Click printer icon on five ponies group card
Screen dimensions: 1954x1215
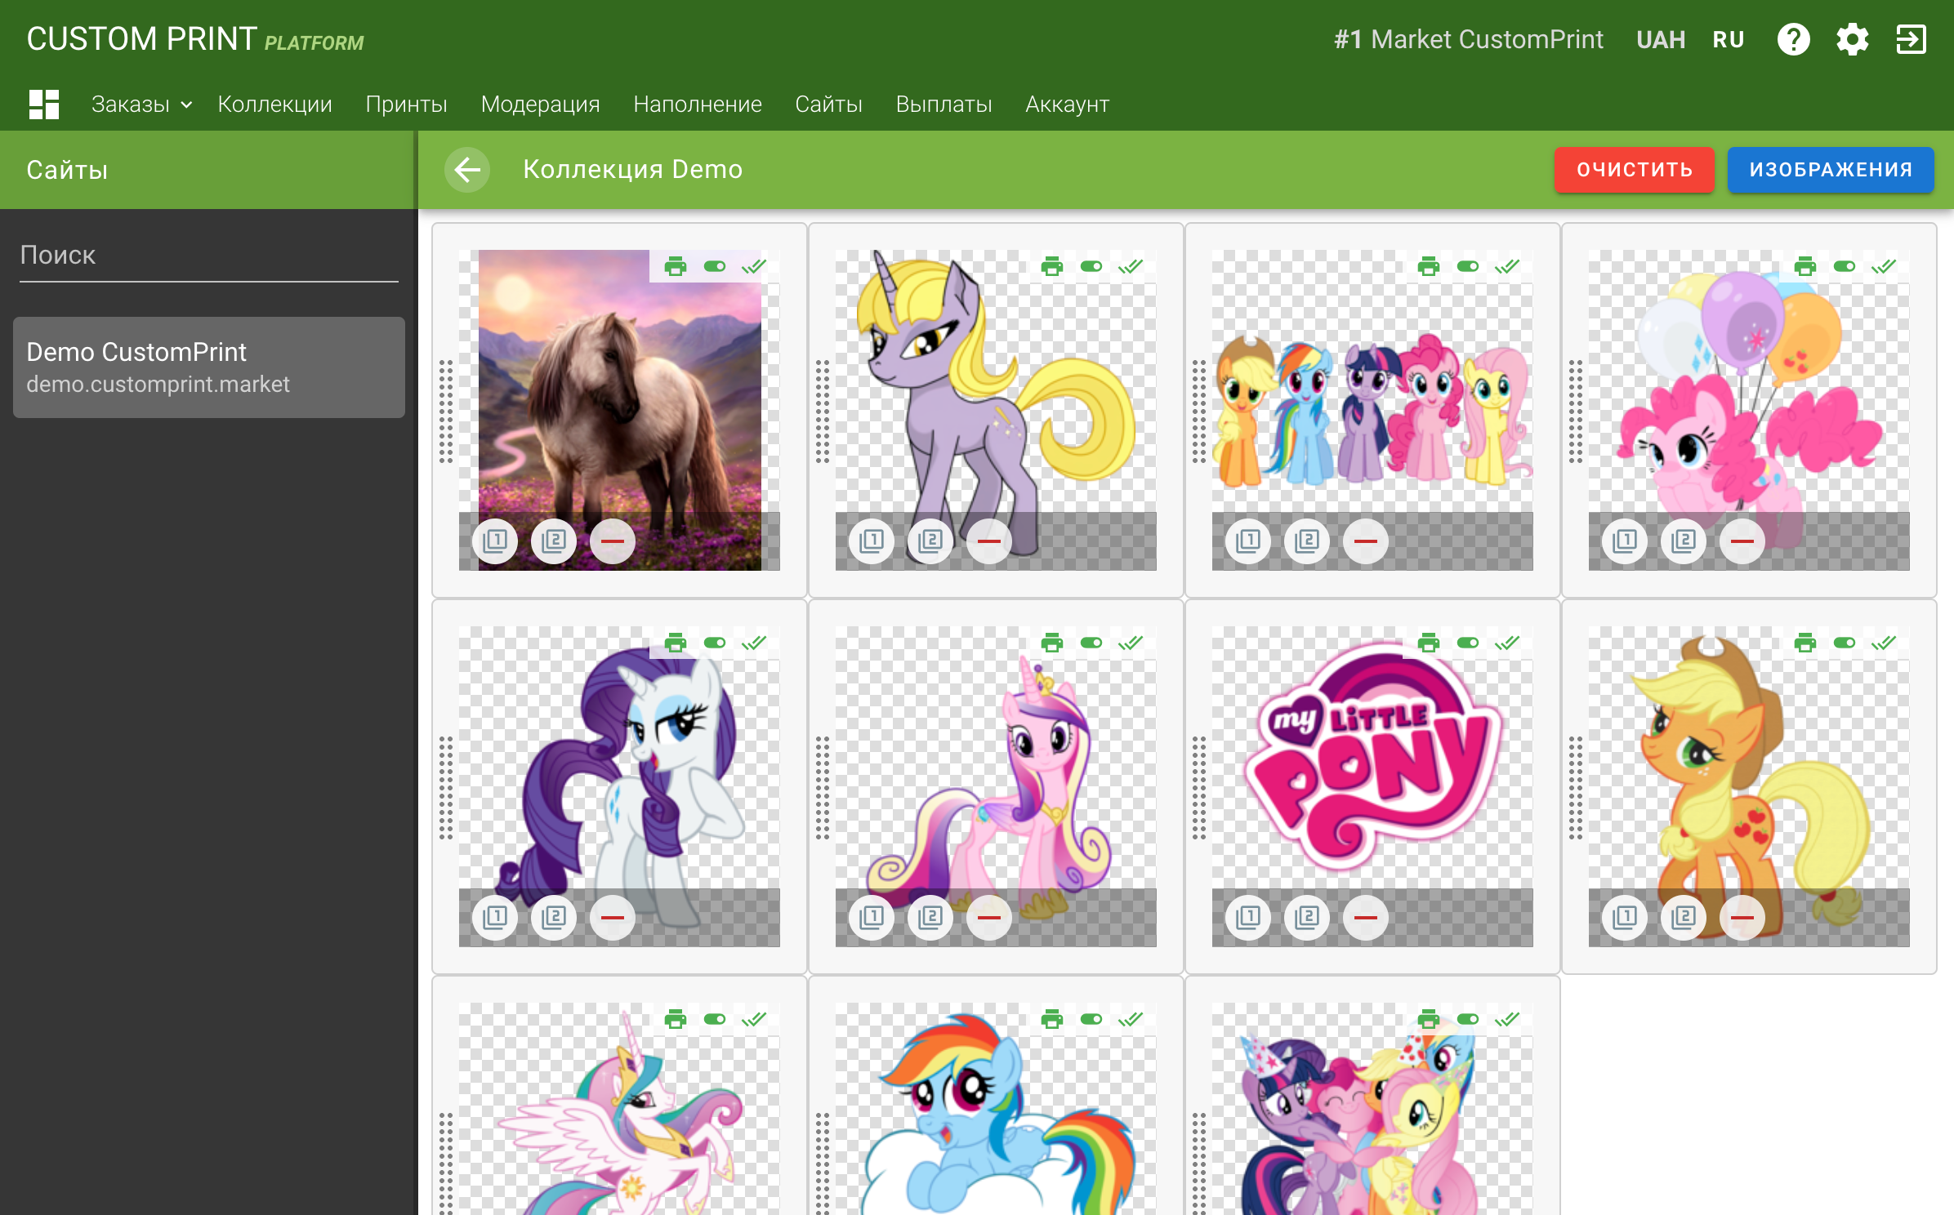tap(1429, 266)
